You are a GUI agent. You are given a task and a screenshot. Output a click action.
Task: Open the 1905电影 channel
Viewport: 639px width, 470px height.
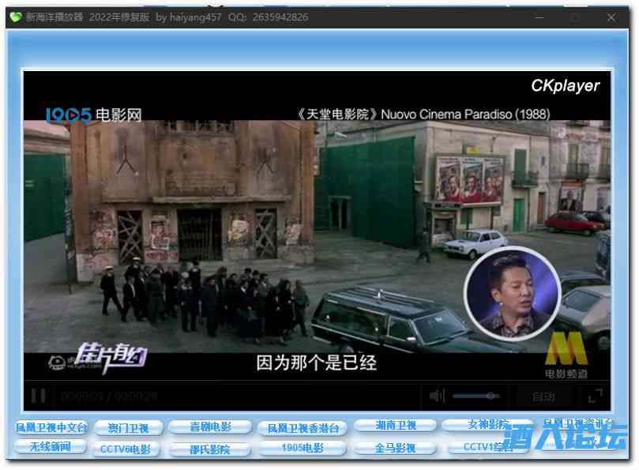pyautogui.click(x=303, y=448)
